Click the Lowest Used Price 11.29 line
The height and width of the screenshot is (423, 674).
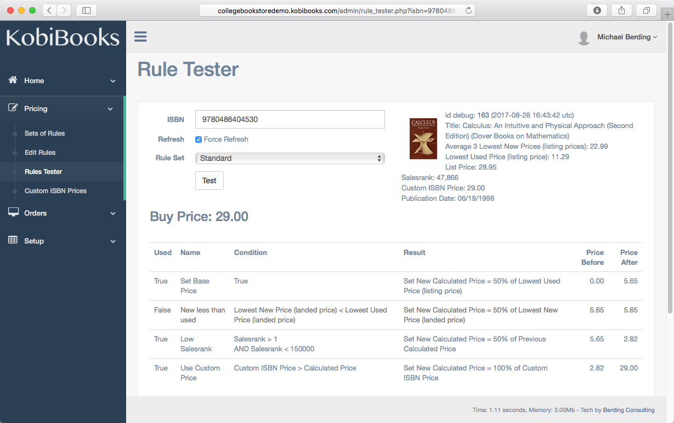pyautogui.click(x=507, y=157)
